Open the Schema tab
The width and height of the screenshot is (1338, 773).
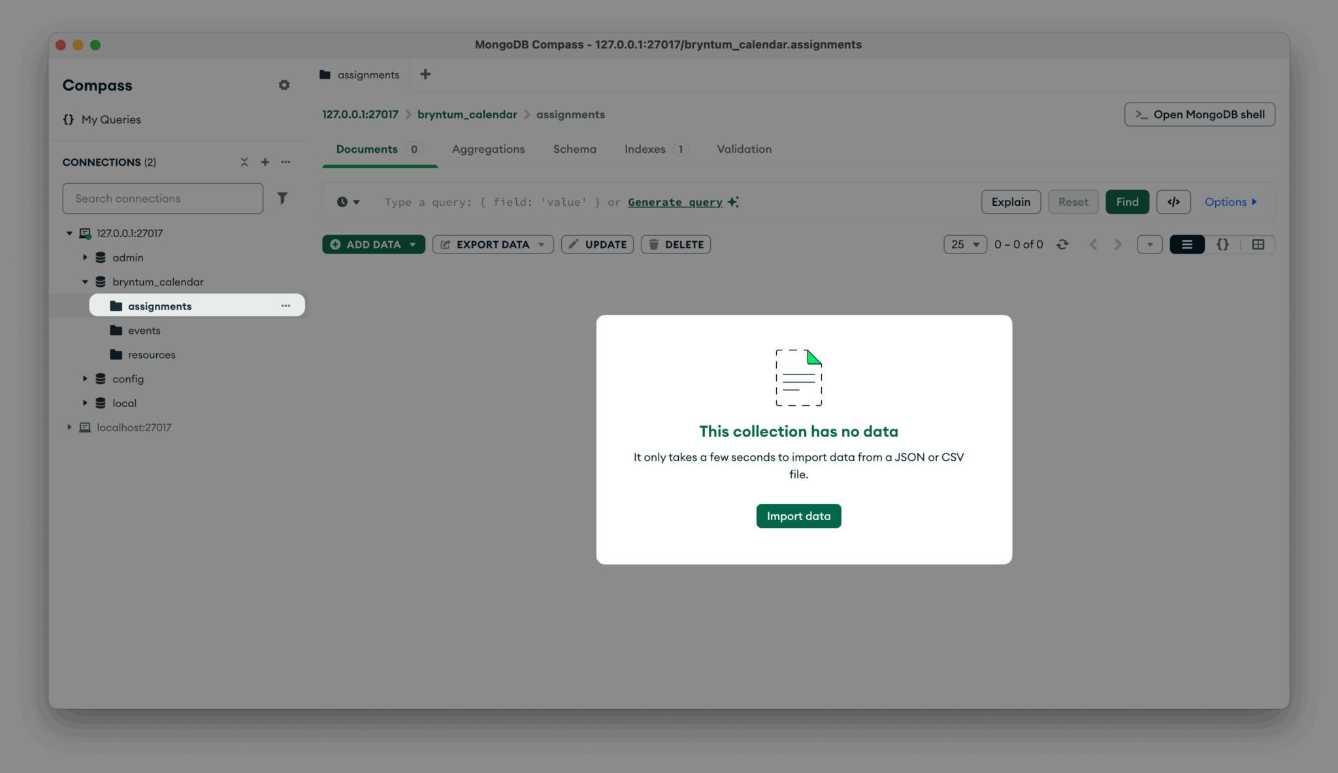(574, 149)
